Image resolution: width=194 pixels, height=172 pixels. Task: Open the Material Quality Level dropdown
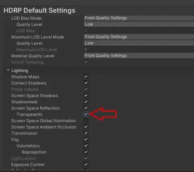point(139,56)
